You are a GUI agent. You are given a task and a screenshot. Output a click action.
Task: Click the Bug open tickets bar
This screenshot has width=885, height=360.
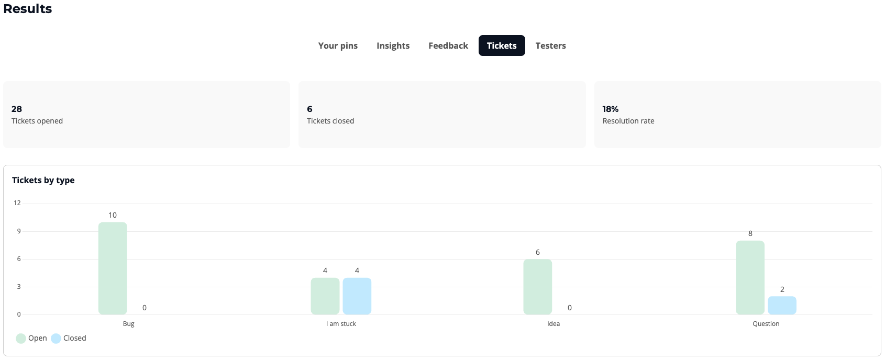coord(113,268)
